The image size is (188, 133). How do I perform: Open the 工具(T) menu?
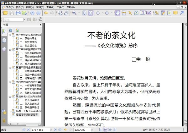pos(60,7)
